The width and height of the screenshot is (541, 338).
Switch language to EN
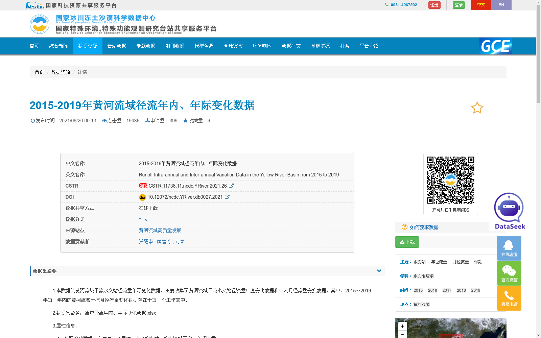click(x=501, y=5)
